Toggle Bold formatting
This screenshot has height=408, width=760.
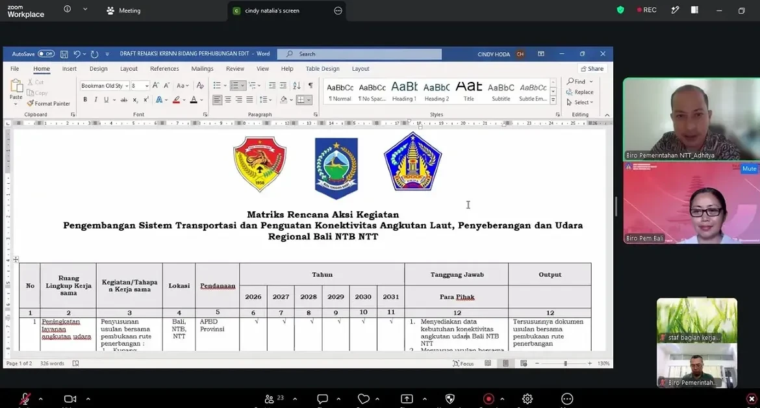click(x=85, y=100)
